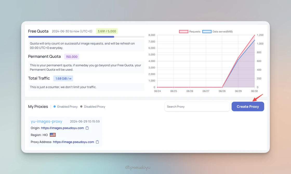
Task: Click the Free Quota heading
Action: click(38, 31)
